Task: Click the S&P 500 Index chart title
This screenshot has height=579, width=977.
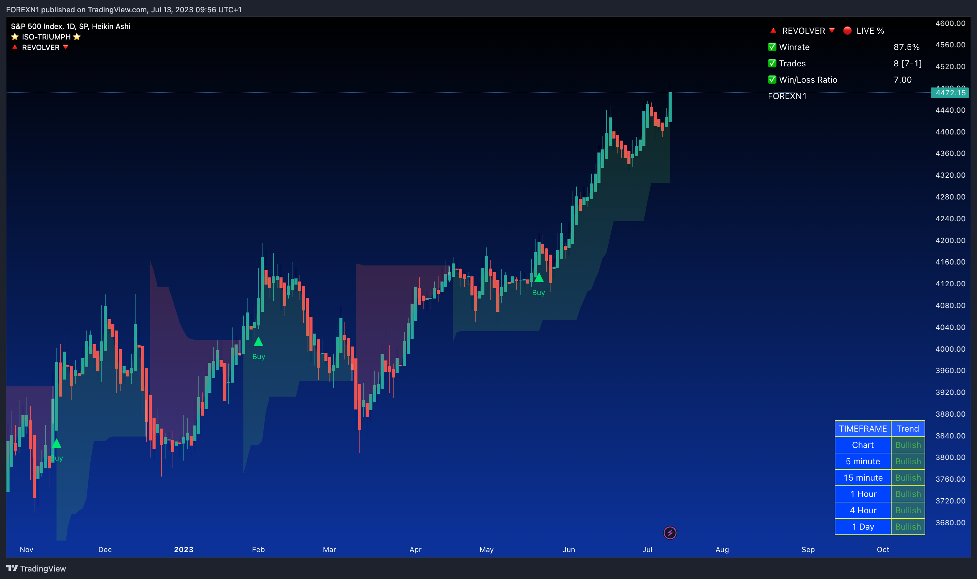Action: [x=70, y=26]
